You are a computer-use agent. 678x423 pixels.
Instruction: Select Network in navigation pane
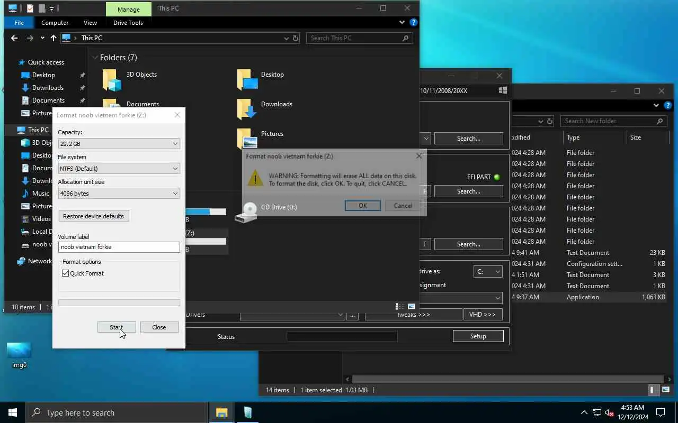tap(40, 261)
